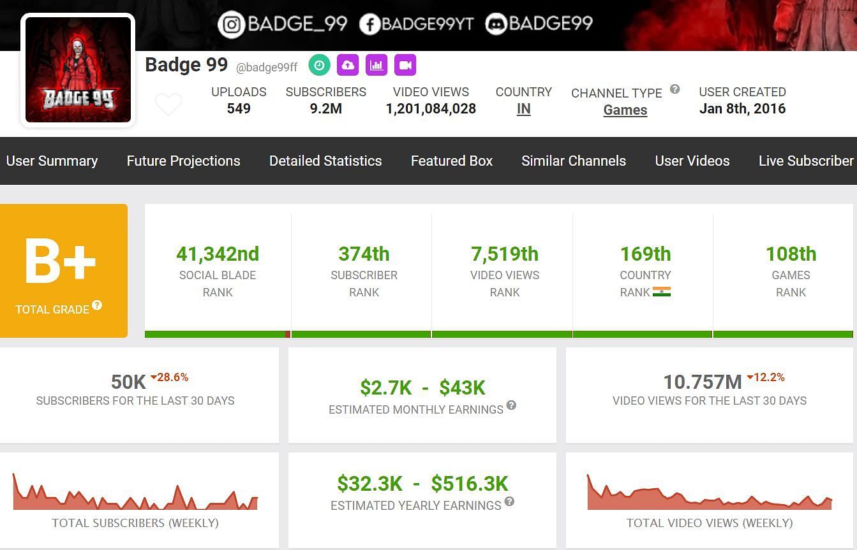Favorite the channel with the heart icon
The height and width of the screenshot is (550, 857).
pos(168,104)
